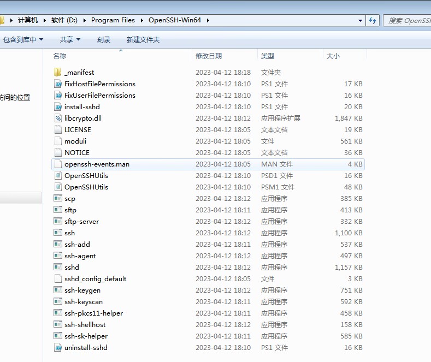Click the 搜索 OpenSSH search field
The width and height of the screenshot is (431, 362).
407,21
